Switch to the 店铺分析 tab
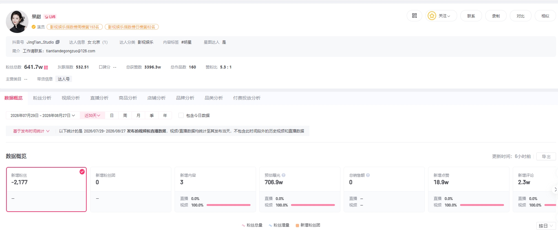Image resolution: width=558 pixels, height=231 pixels. (156, 98)
